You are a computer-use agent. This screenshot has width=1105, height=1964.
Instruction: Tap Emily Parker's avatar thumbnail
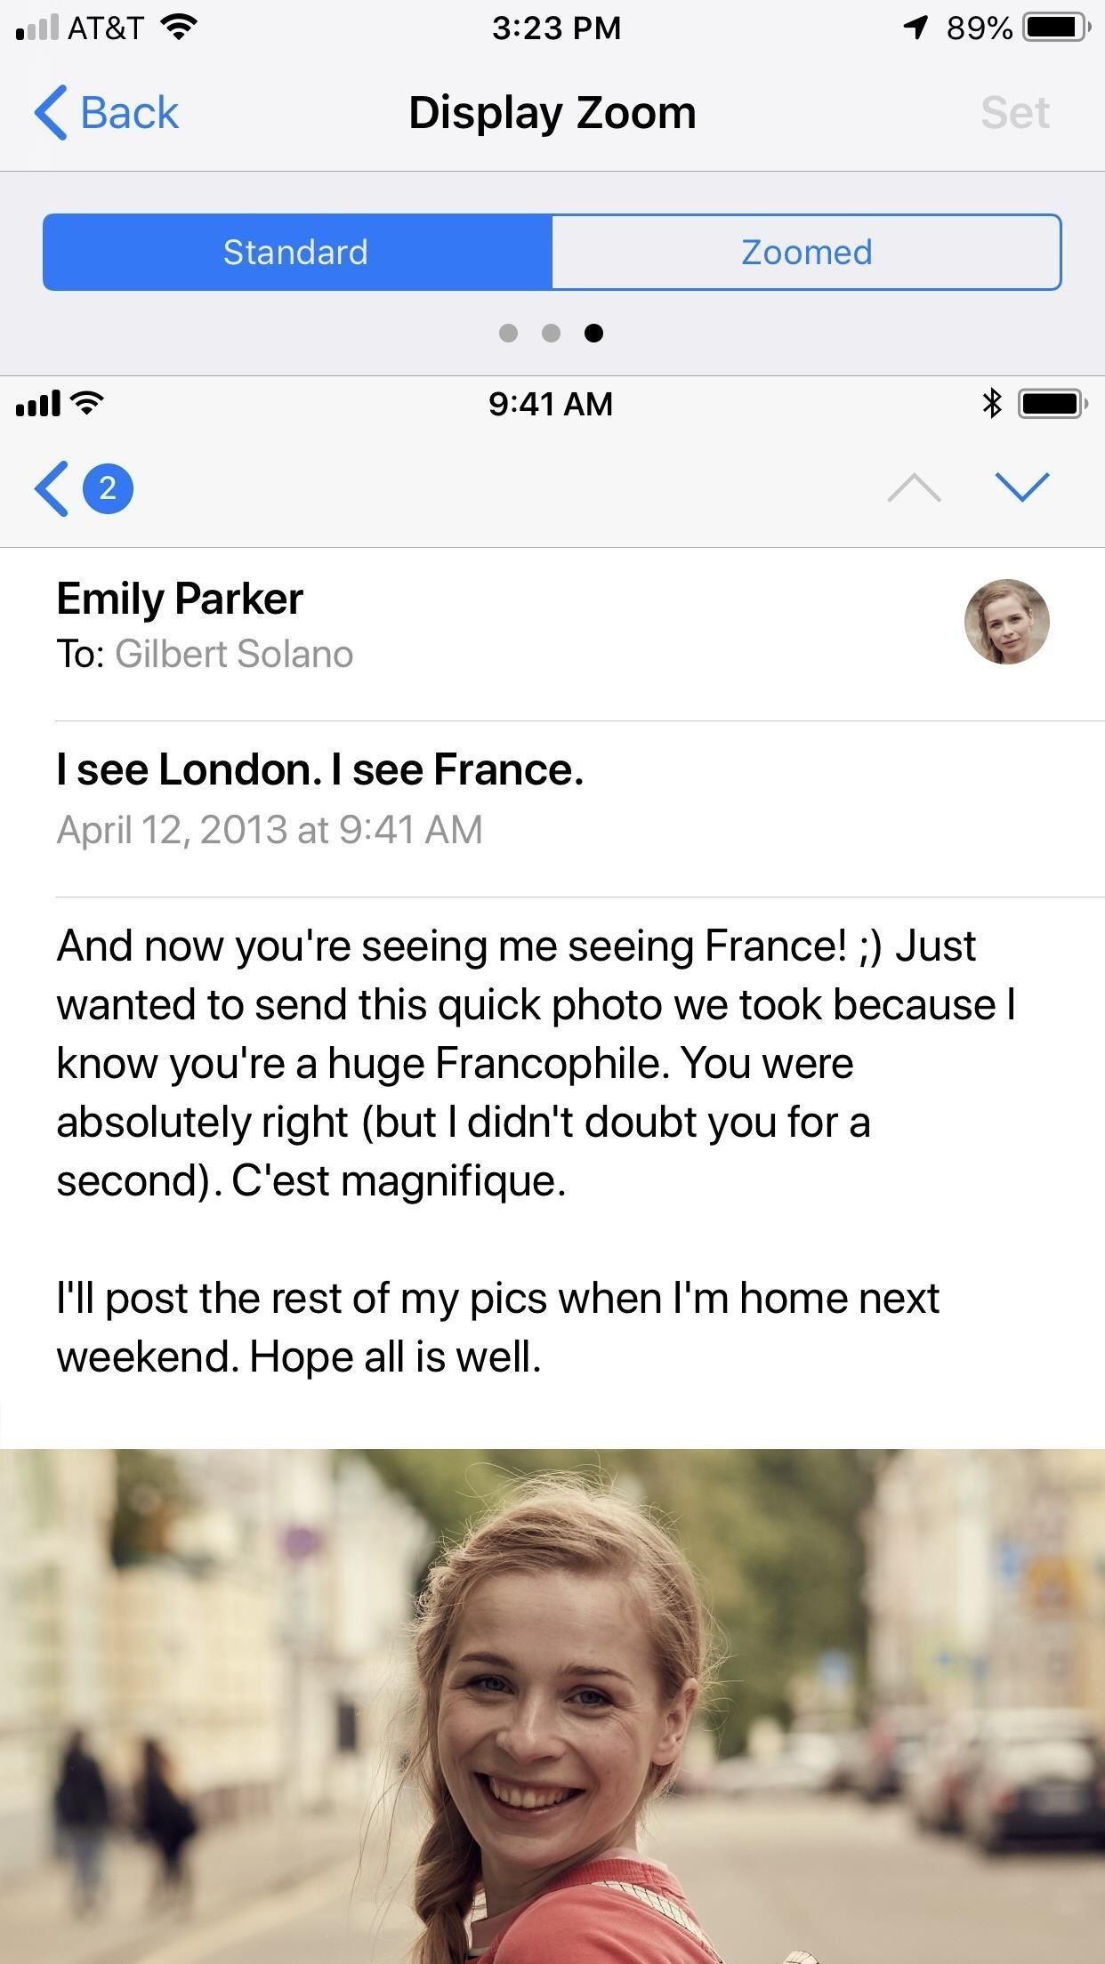(x=1006, y=622)
